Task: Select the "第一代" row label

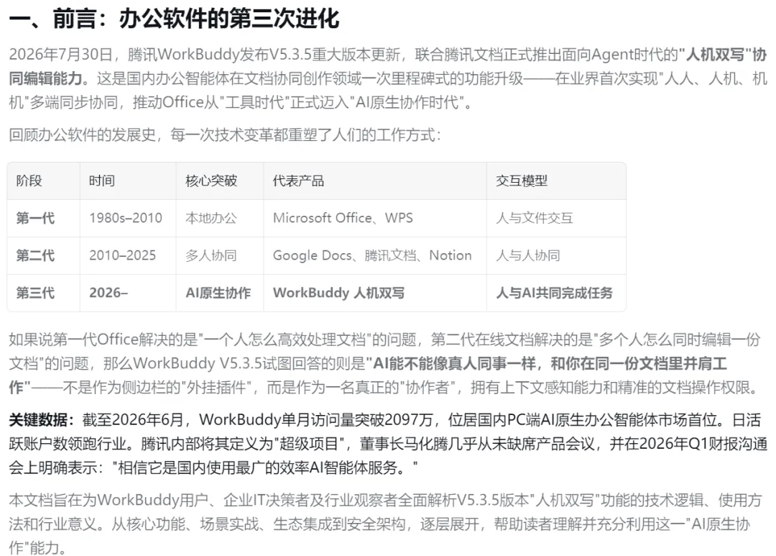Action: click(36, 218)
